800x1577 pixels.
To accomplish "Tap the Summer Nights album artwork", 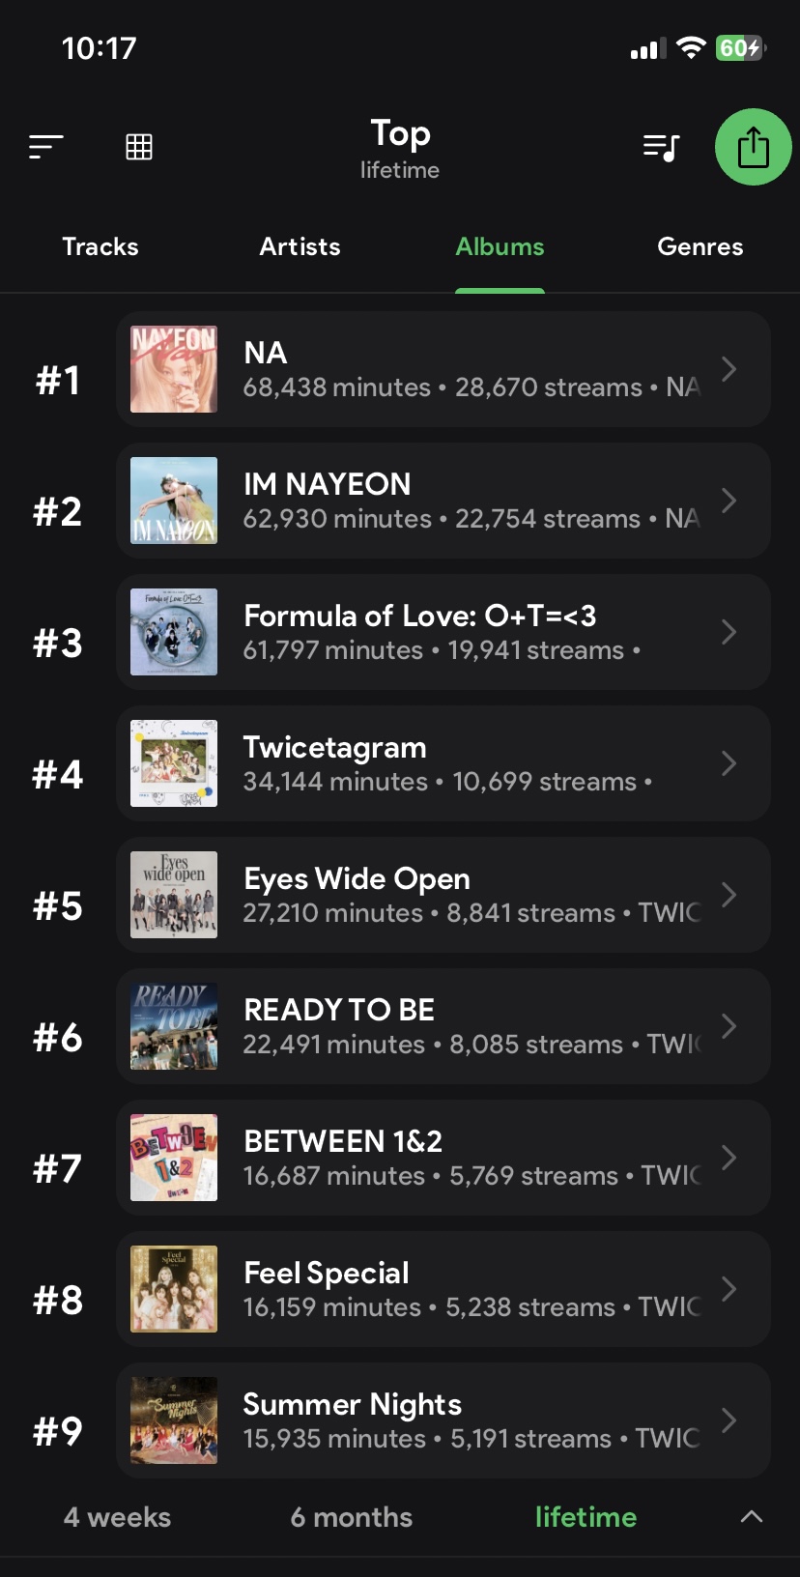I will pyautogui.click(x=174, y=1420).
